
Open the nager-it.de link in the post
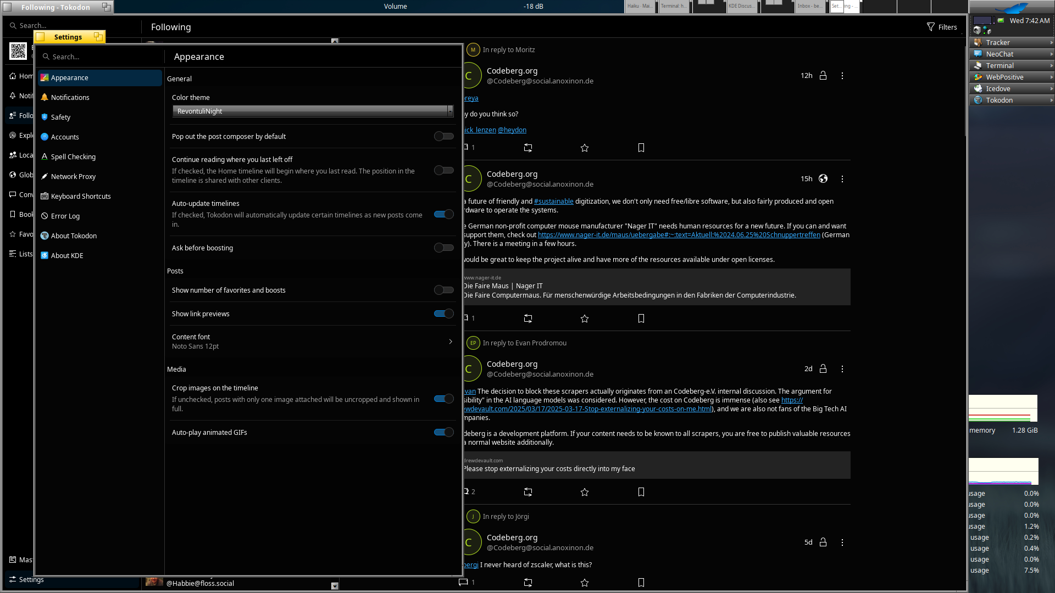(679, 235)
